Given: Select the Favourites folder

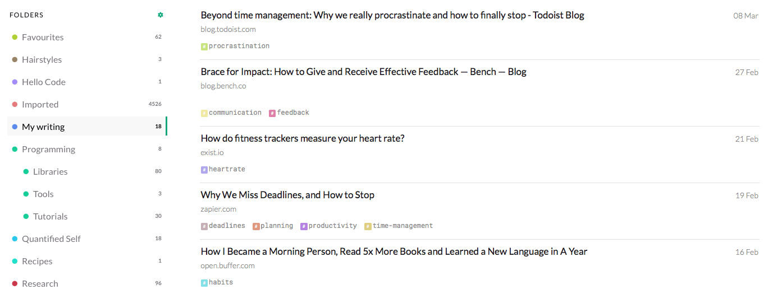Looking at the screenshot, I should [x=43, y=37].
